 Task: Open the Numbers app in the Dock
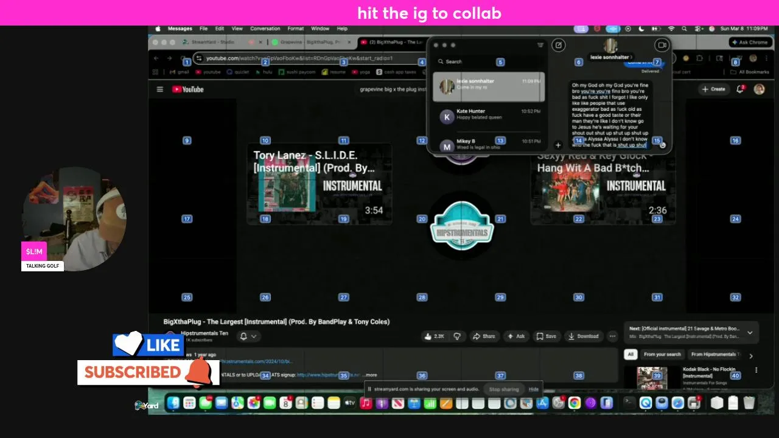430,403
